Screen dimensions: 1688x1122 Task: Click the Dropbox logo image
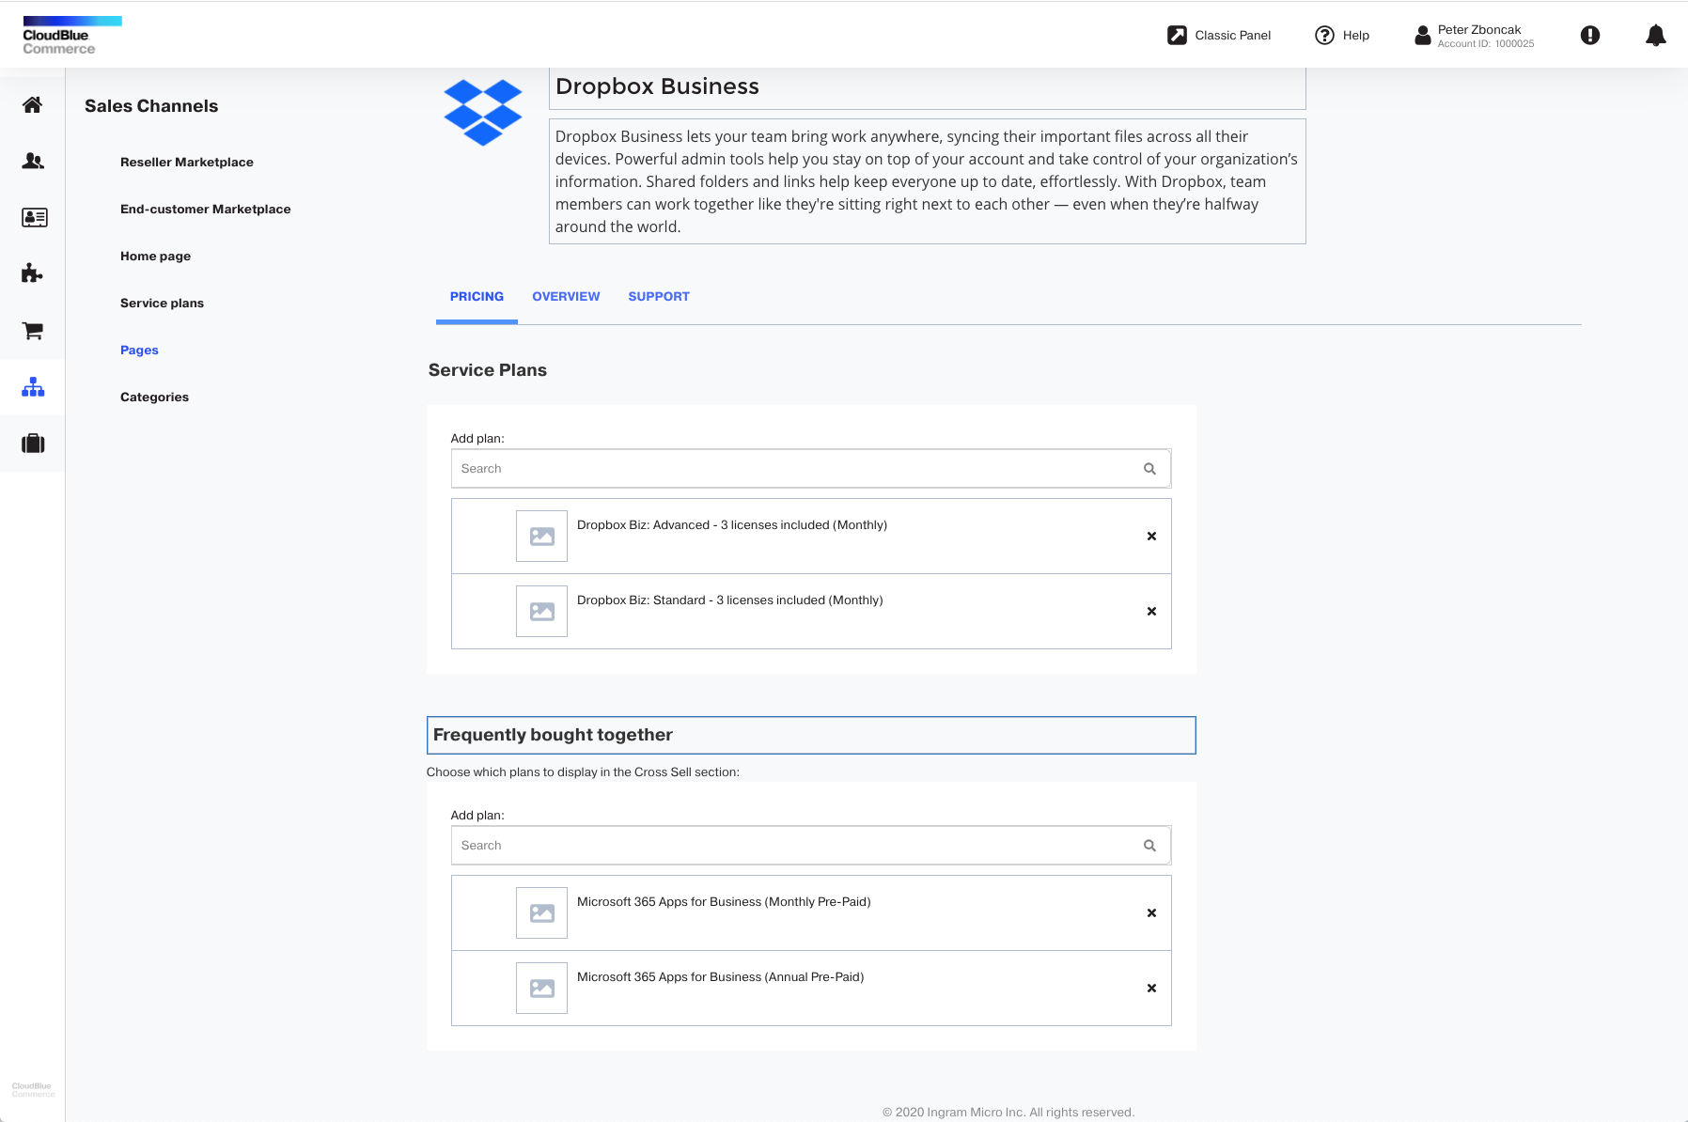[482, 113]
